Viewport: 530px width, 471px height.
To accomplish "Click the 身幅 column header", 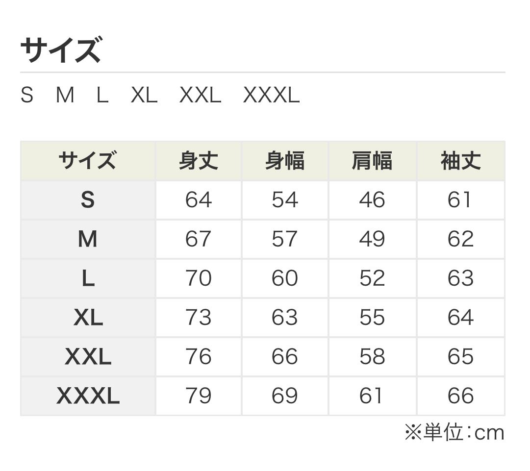I will pos(285,161).
